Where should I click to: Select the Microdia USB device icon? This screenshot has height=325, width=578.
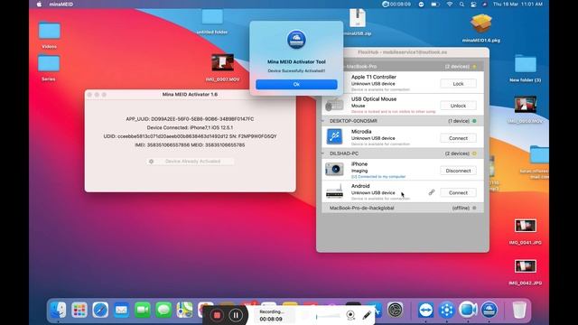(x=334, y=136)
